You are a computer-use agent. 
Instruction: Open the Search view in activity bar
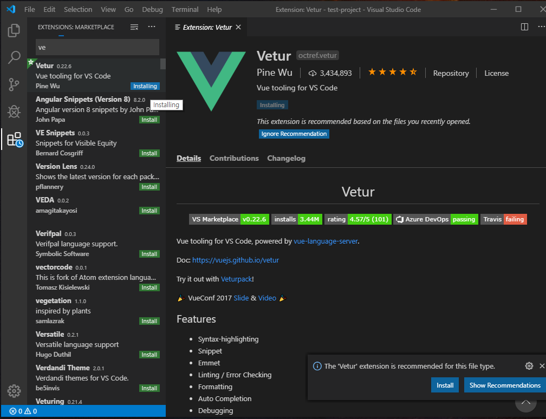(x=14, y=57)
